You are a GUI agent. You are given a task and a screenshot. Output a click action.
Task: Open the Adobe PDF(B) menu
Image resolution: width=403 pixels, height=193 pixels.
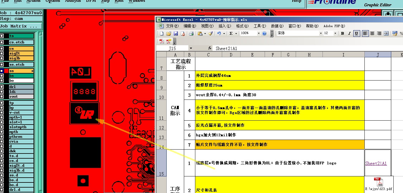coord(334,26)
